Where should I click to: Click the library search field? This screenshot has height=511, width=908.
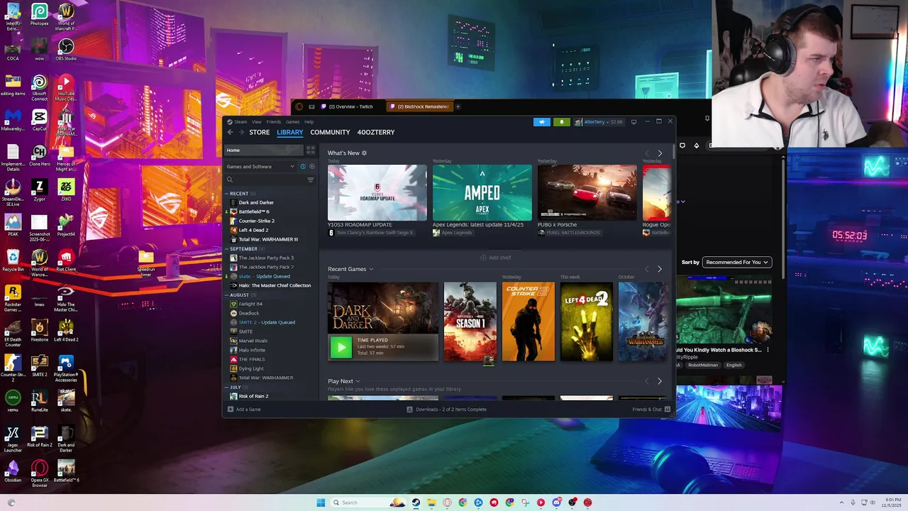[x=270, y=180]
